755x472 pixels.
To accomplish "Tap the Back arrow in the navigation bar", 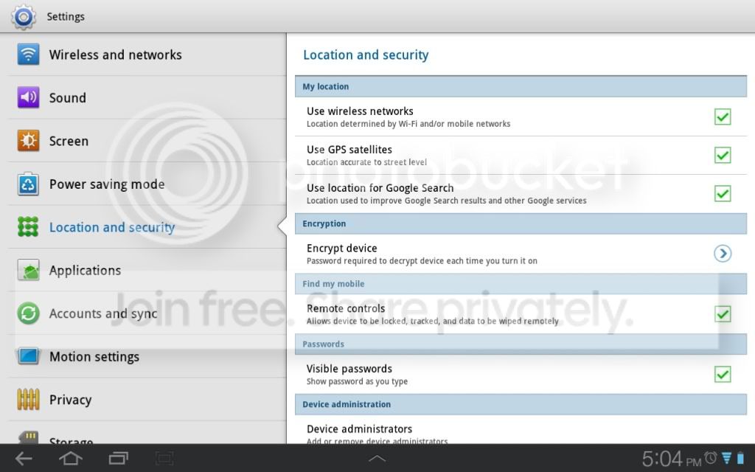I will [x=23, y=457].
